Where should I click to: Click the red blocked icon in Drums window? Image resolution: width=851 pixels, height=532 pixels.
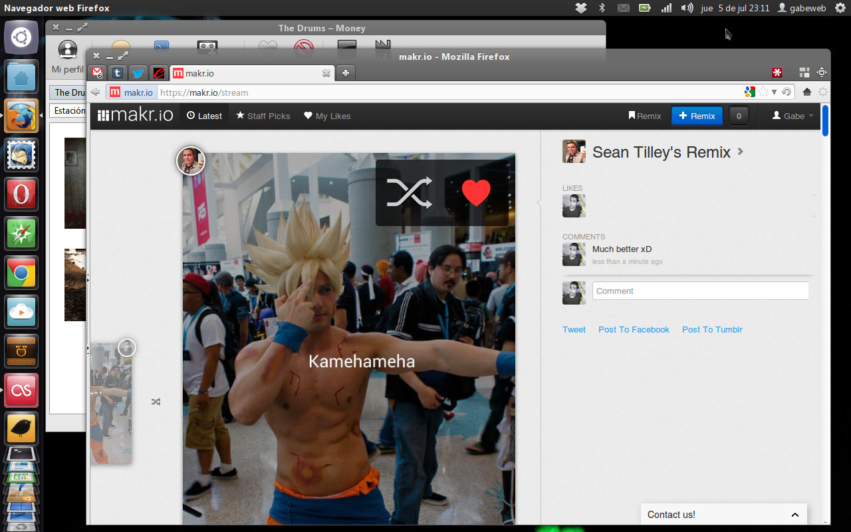click(304, 49)
